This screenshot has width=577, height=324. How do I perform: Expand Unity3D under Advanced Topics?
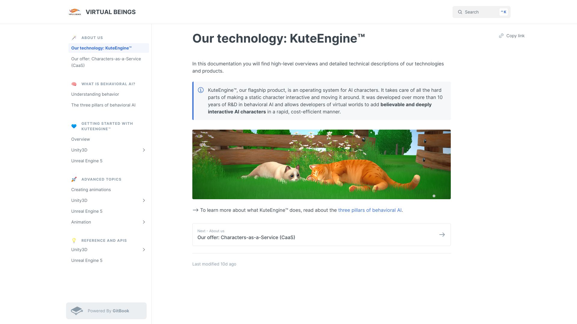pos(144,200)
